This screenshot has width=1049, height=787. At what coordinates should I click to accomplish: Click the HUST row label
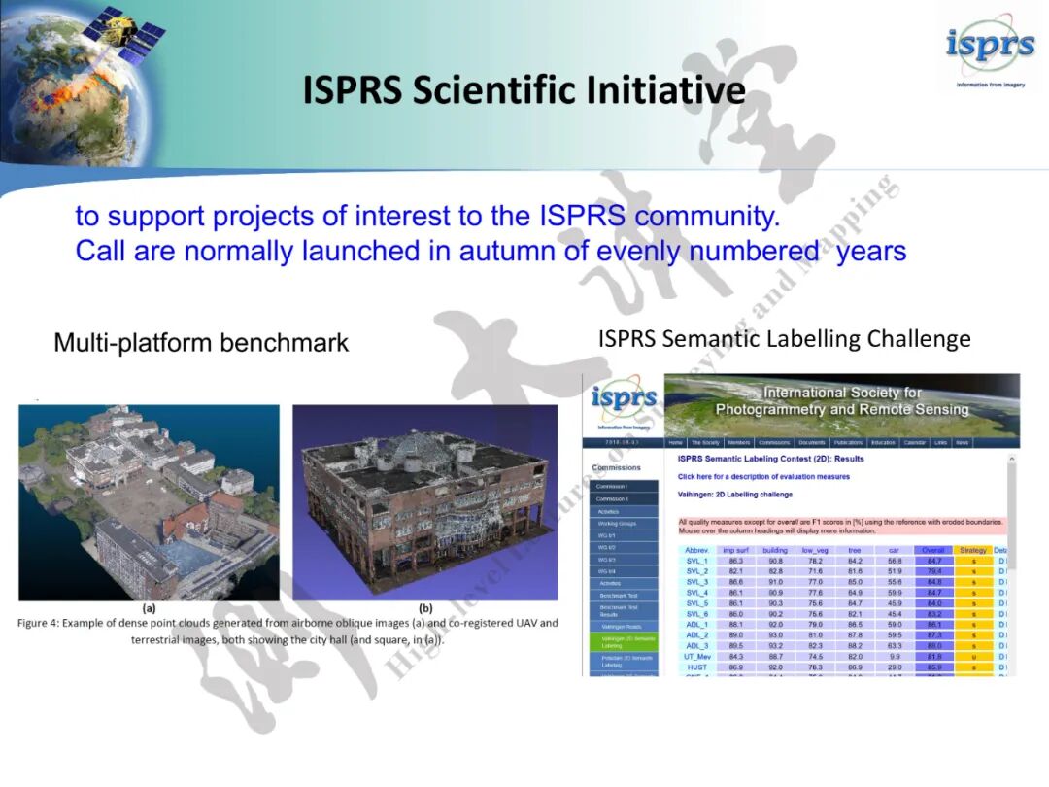(x=696, y=667)
